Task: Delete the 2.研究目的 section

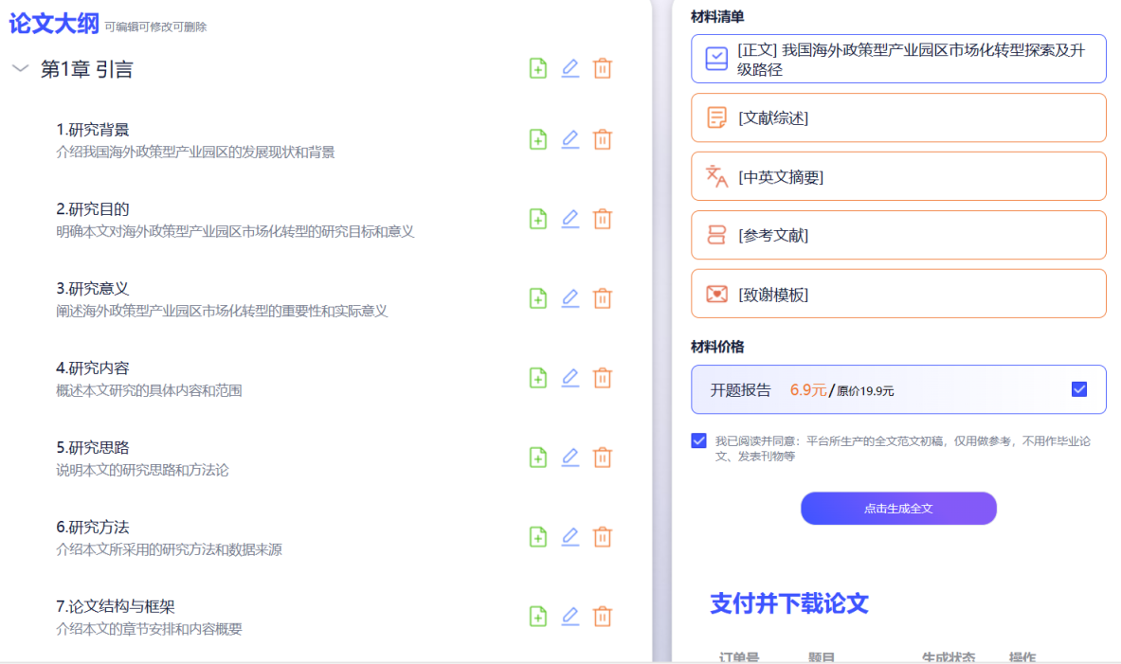Action: (602, 219)
